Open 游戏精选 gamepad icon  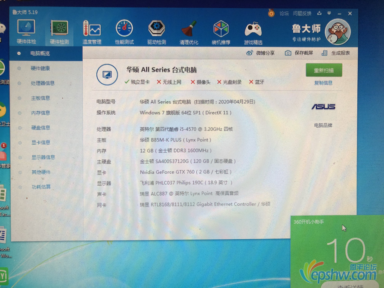tap(253, 33)
